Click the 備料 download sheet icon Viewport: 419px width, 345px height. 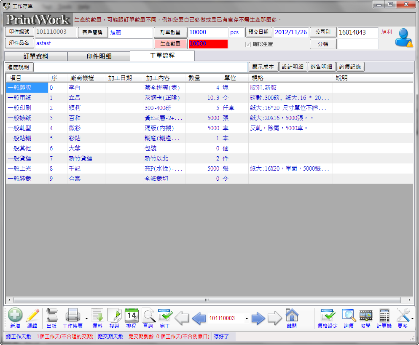coord(97,315)
